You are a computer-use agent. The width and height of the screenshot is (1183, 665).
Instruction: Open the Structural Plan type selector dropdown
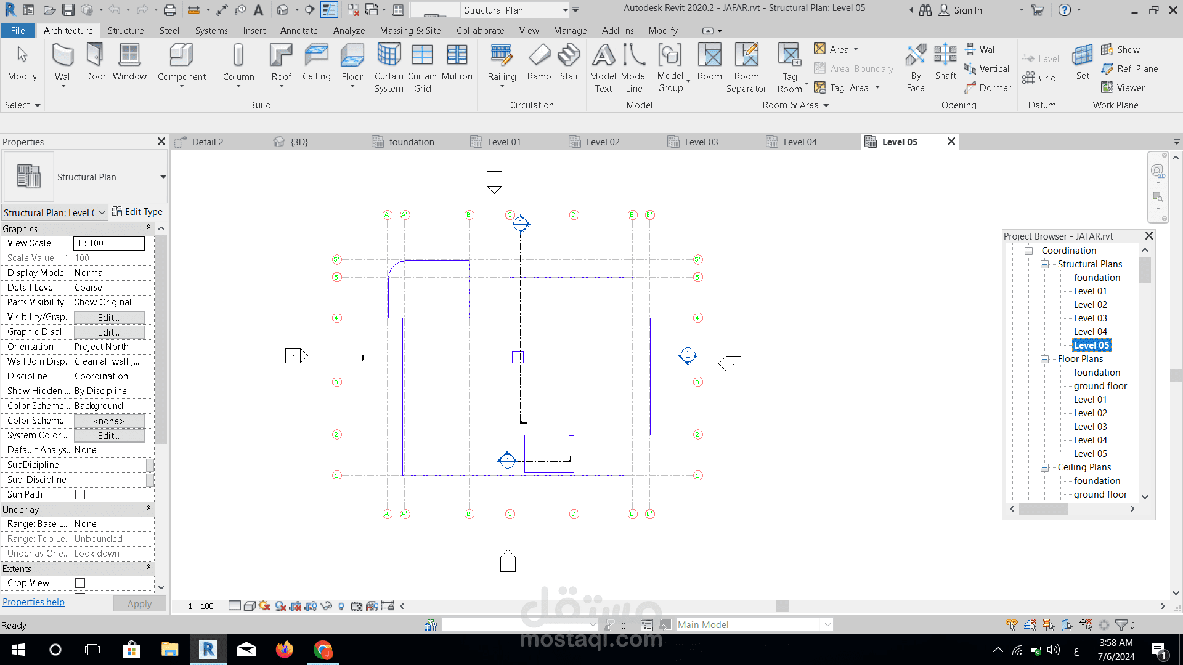tap(163, 177)
